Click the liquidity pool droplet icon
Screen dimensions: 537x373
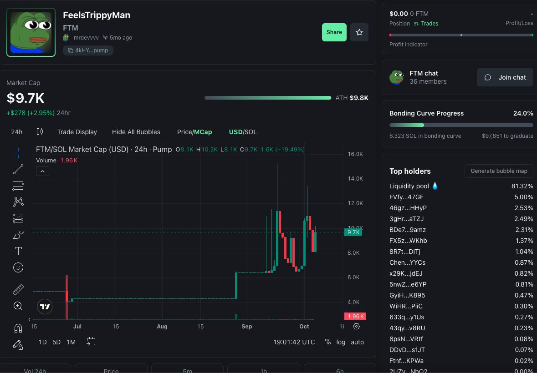coord(435,186)
